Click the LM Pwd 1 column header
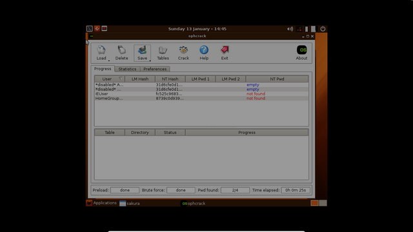413x232 pixels. [x=200, y=79]
